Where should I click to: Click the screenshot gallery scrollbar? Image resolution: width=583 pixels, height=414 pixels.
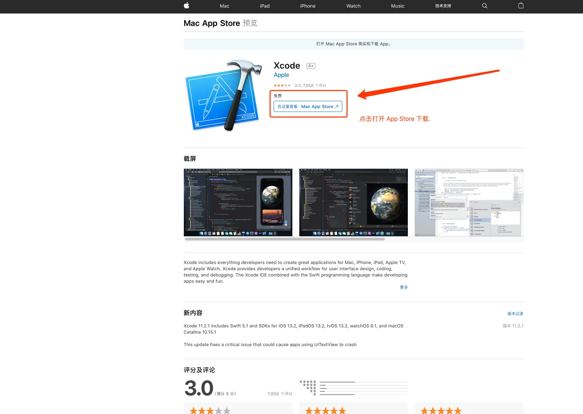pyautogui.click(x=285, y=239)
